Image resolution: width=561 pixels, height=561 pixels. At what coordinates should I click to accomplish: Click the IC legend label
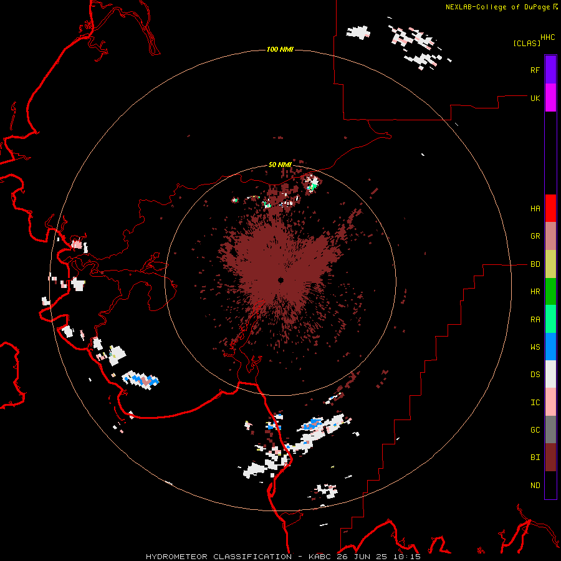coord(535,403)
